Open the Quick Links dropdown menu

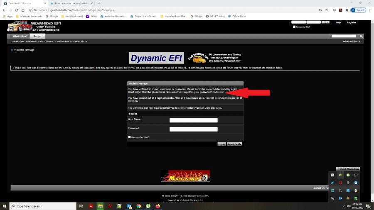tap(80, 42)
